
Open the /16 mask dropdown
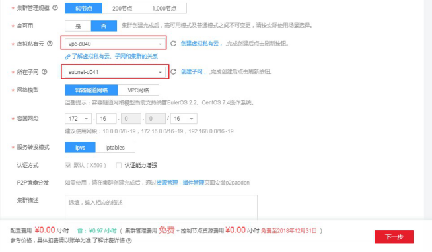pyautogui.click(x=184, y=119)
